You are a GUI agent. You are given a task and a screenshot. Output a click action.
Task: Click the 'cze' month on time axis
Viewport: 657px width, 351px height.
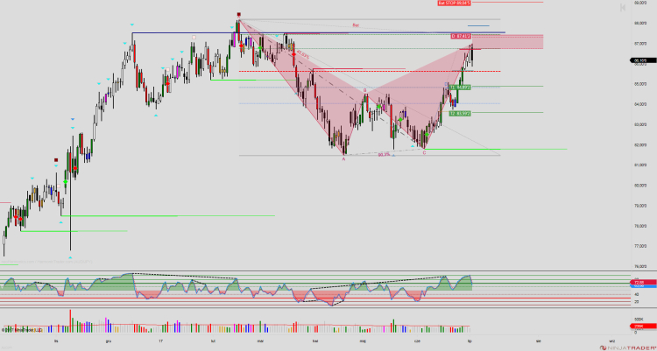tap(417, 341)
